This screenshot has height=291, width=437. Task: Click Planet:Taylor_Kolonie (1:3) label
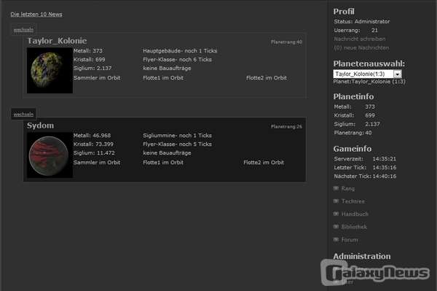pyautogui.click(x=369, y=82)
